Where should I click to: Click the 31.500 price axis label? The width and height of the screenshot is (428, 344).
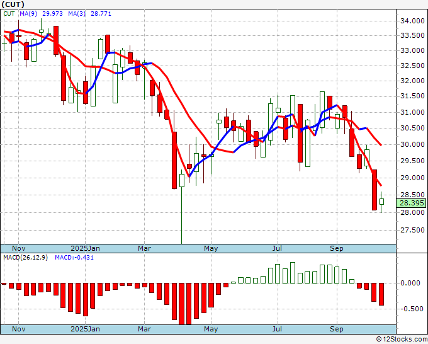(x=412, y=96)
